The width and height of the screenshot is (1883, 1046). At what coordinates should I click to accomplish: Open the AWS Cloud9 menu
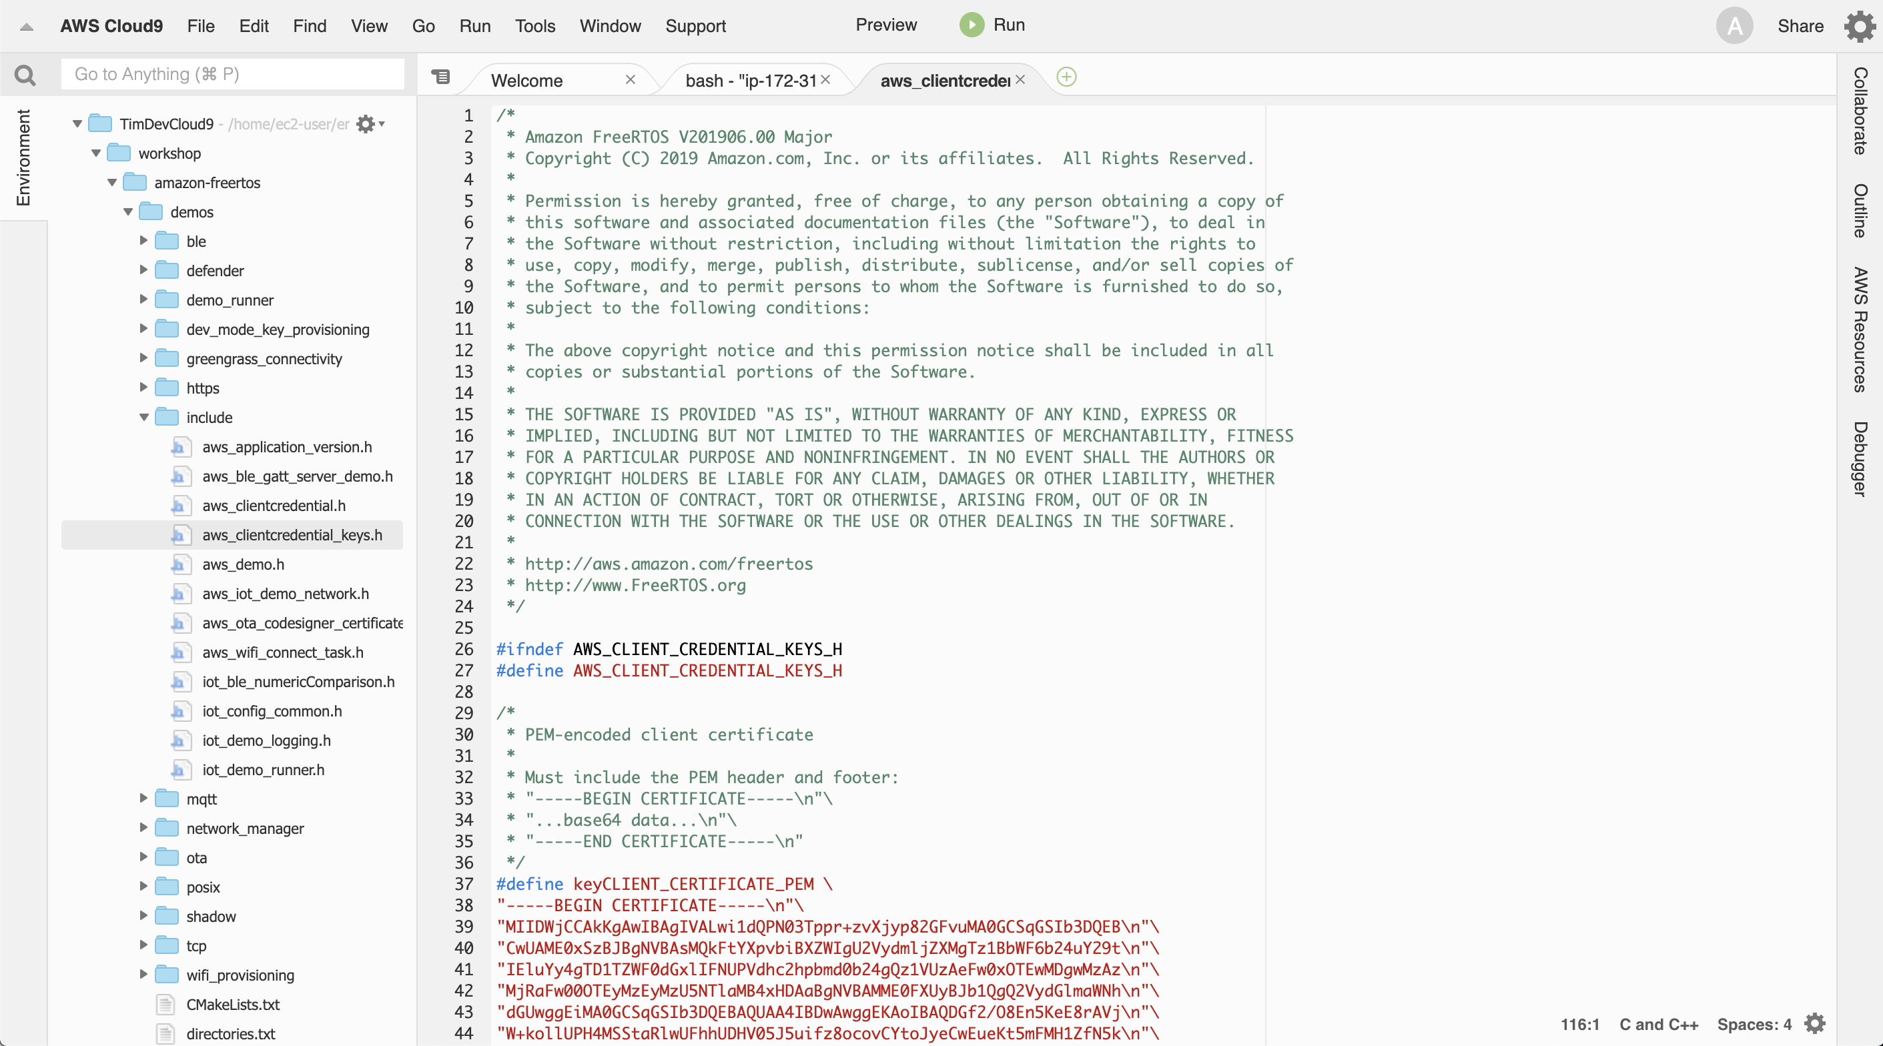click(111, 26)
